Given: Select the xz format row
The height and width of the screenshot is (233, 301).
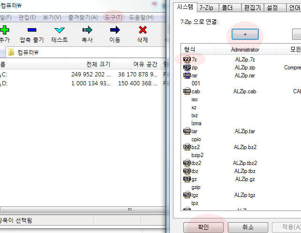Looking at the screenshot, I should [241, 107].
